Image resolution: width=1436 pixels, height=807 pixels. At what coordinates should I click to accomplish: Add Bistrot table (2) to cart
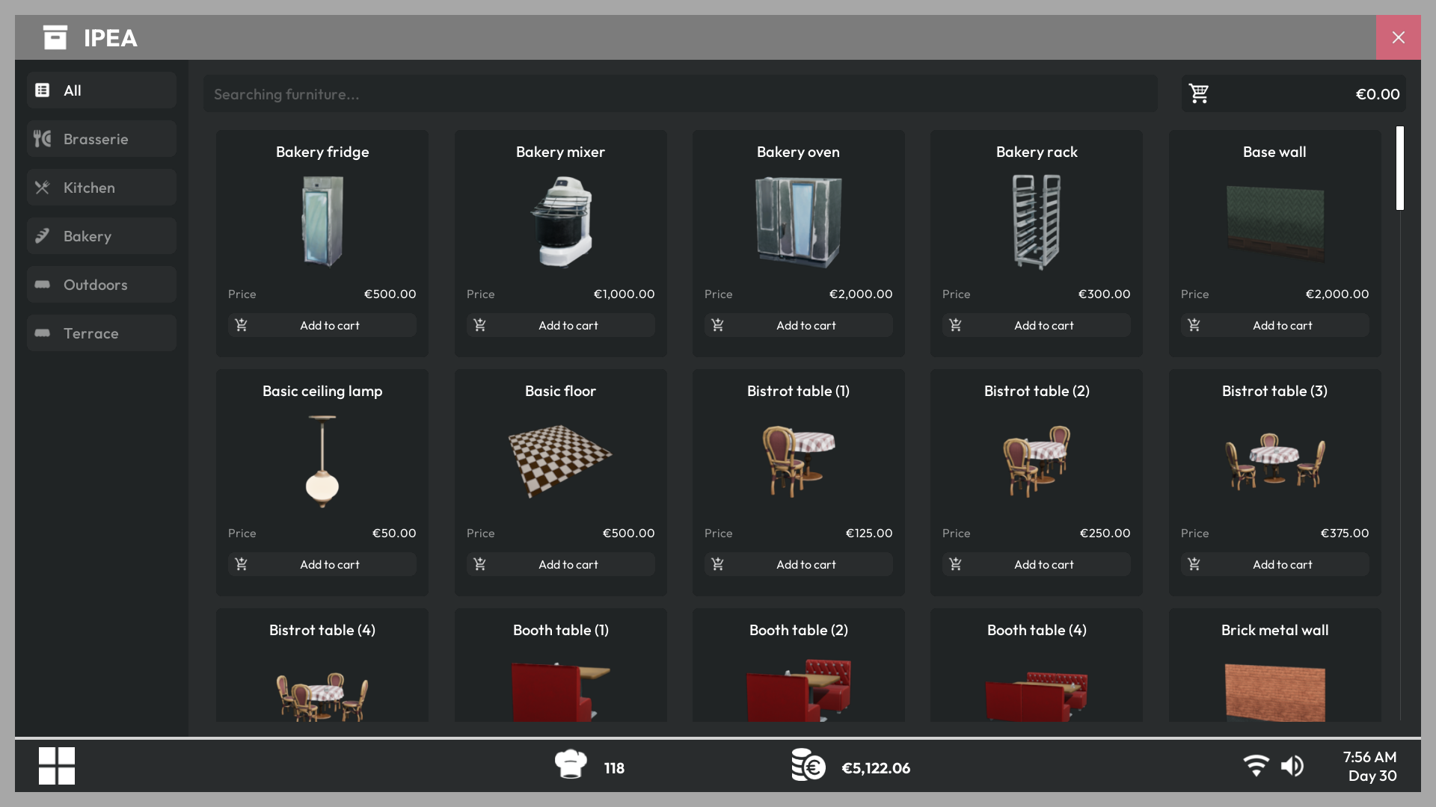tap(1036, 564)
